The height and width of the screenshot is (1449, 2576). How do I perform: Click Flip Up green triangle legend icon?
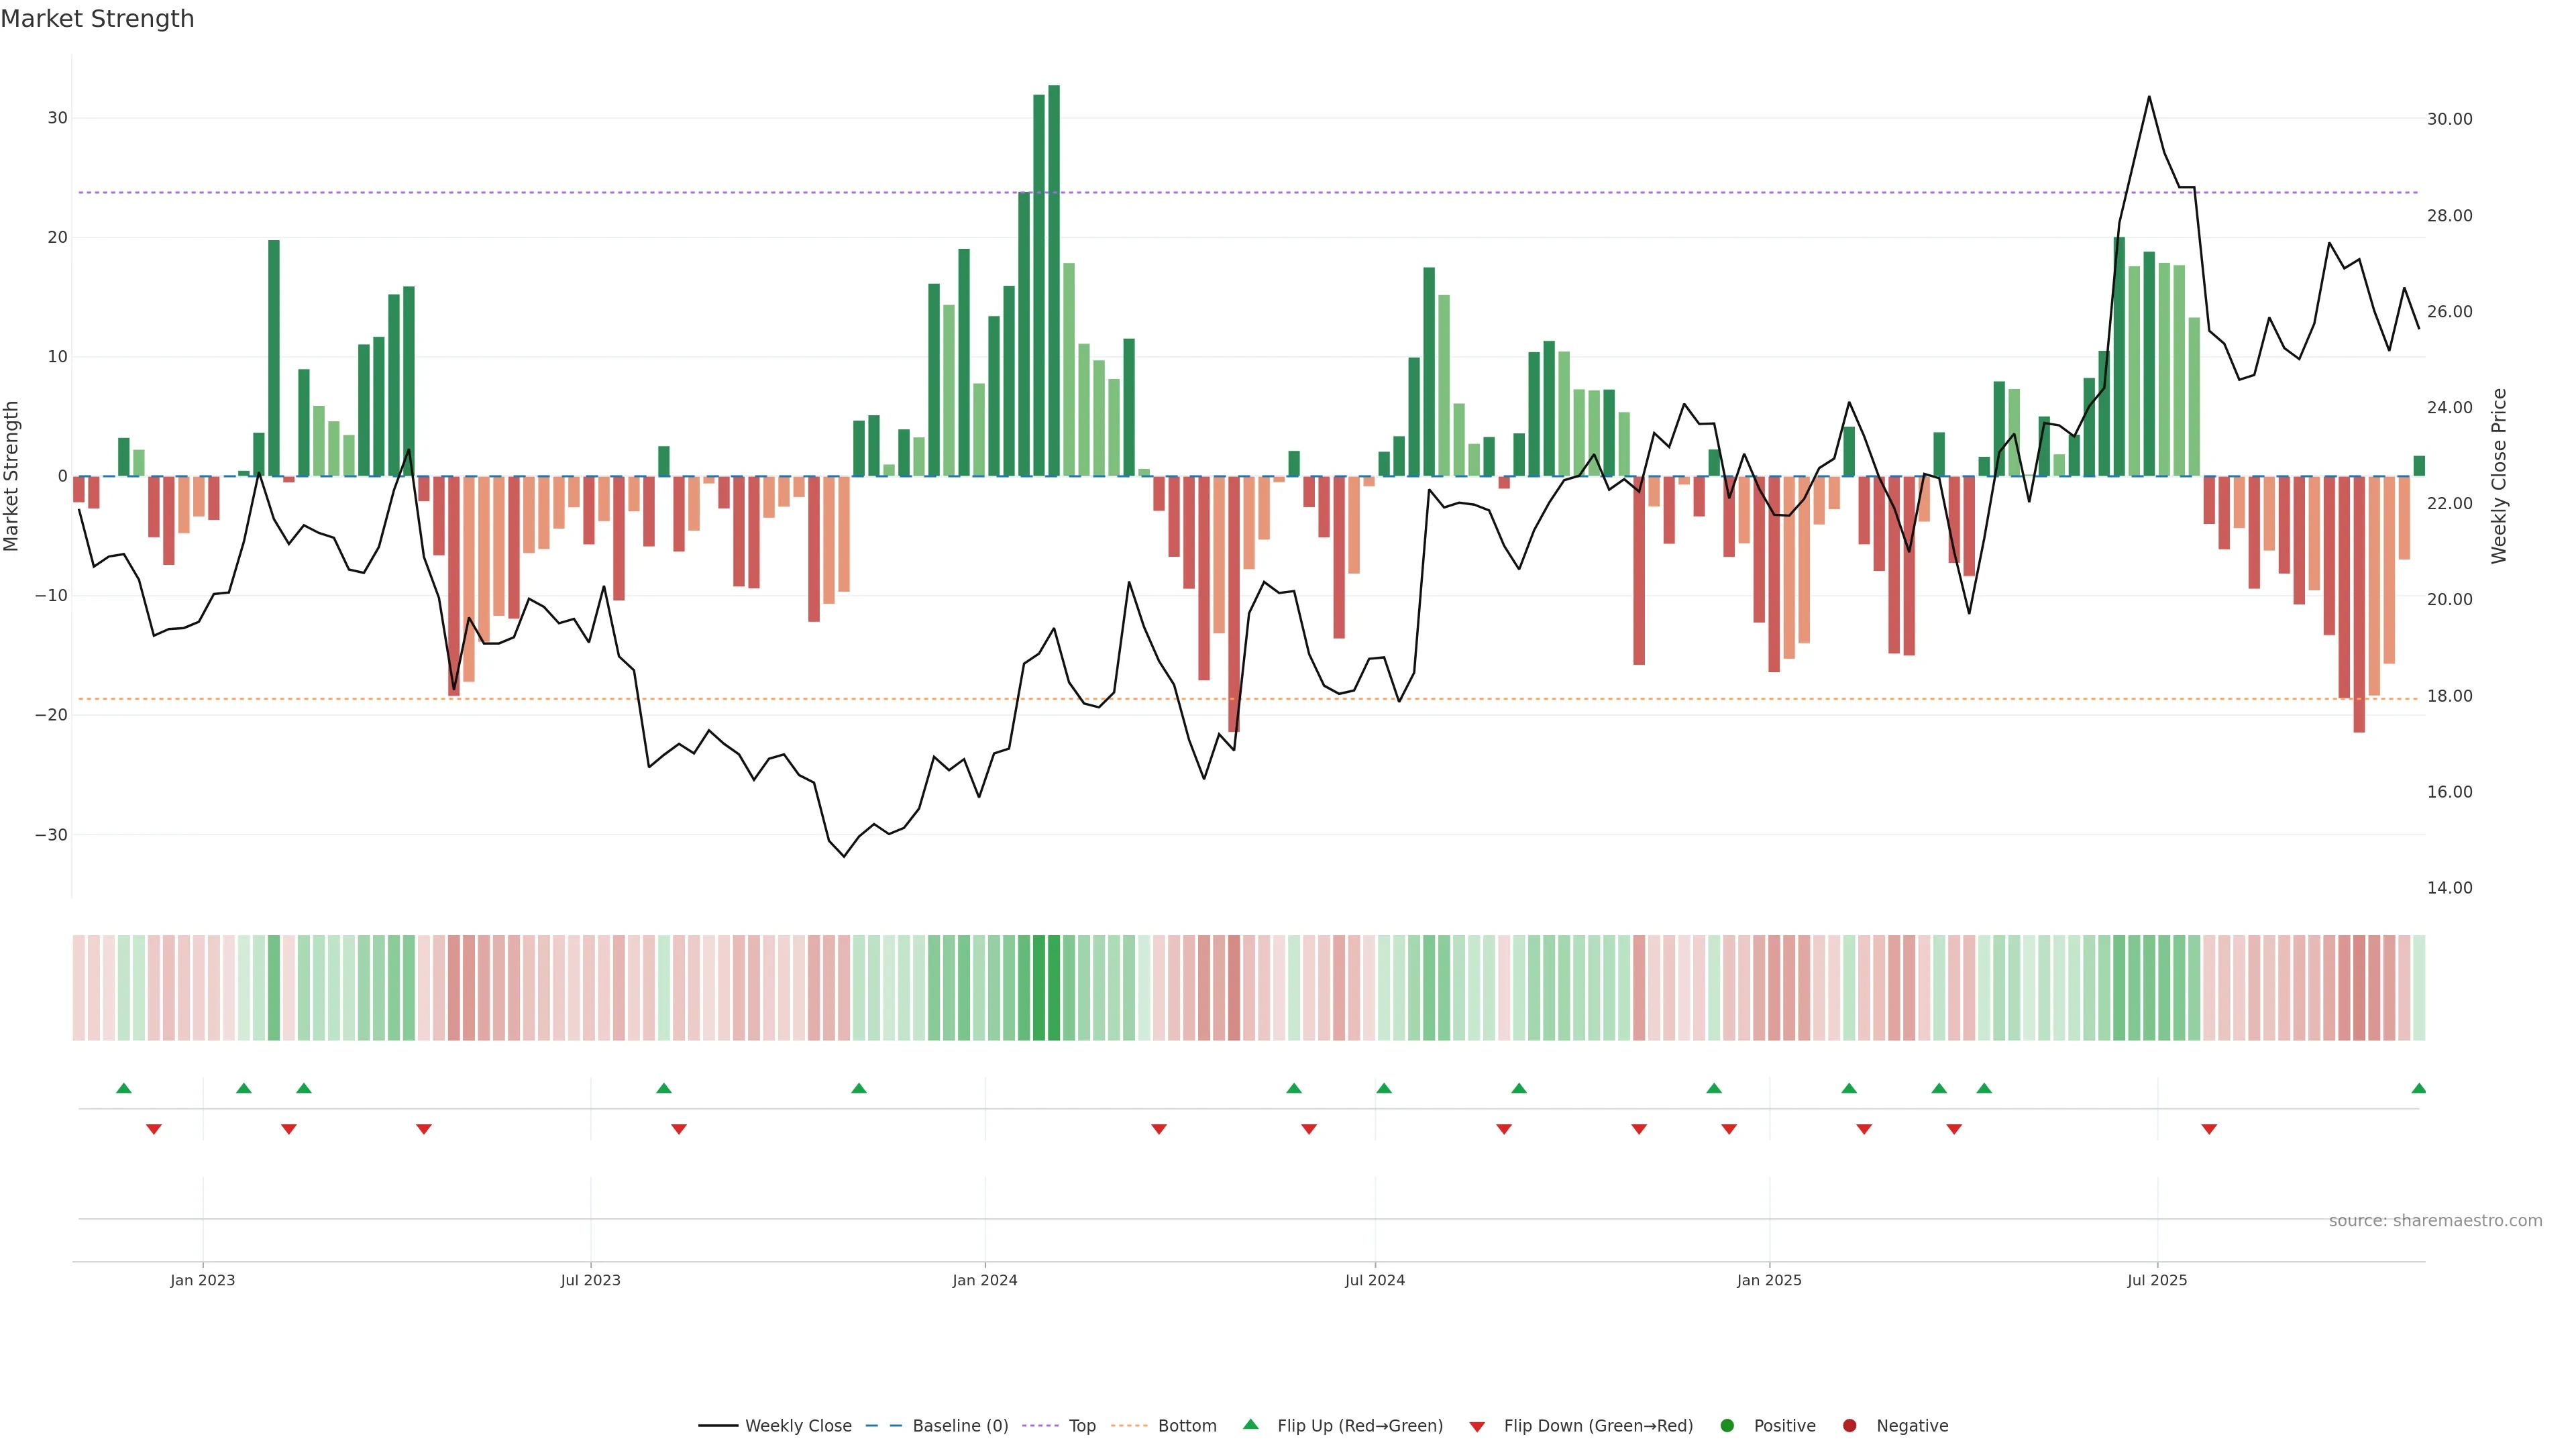[1250, 1425]
